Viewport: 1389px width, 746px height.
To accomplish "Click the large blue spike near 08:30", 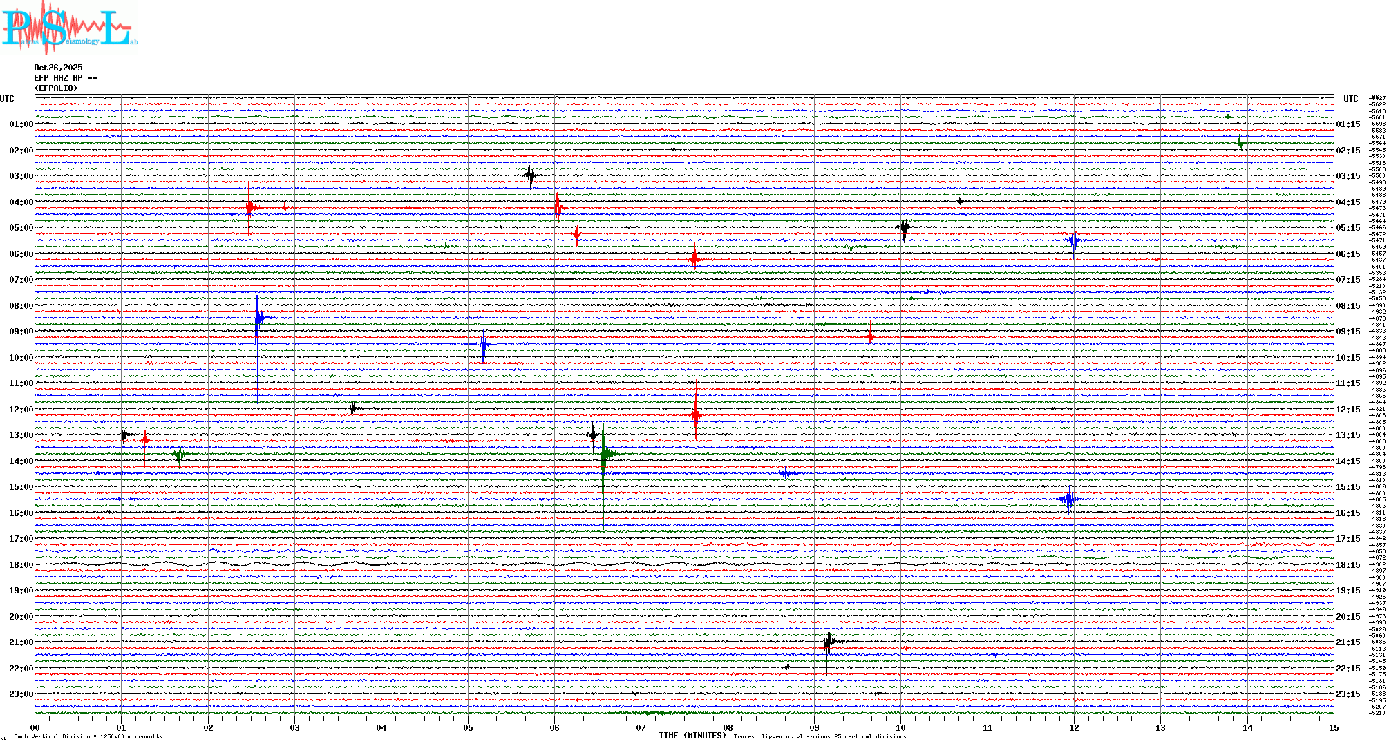I will (258, 318).
